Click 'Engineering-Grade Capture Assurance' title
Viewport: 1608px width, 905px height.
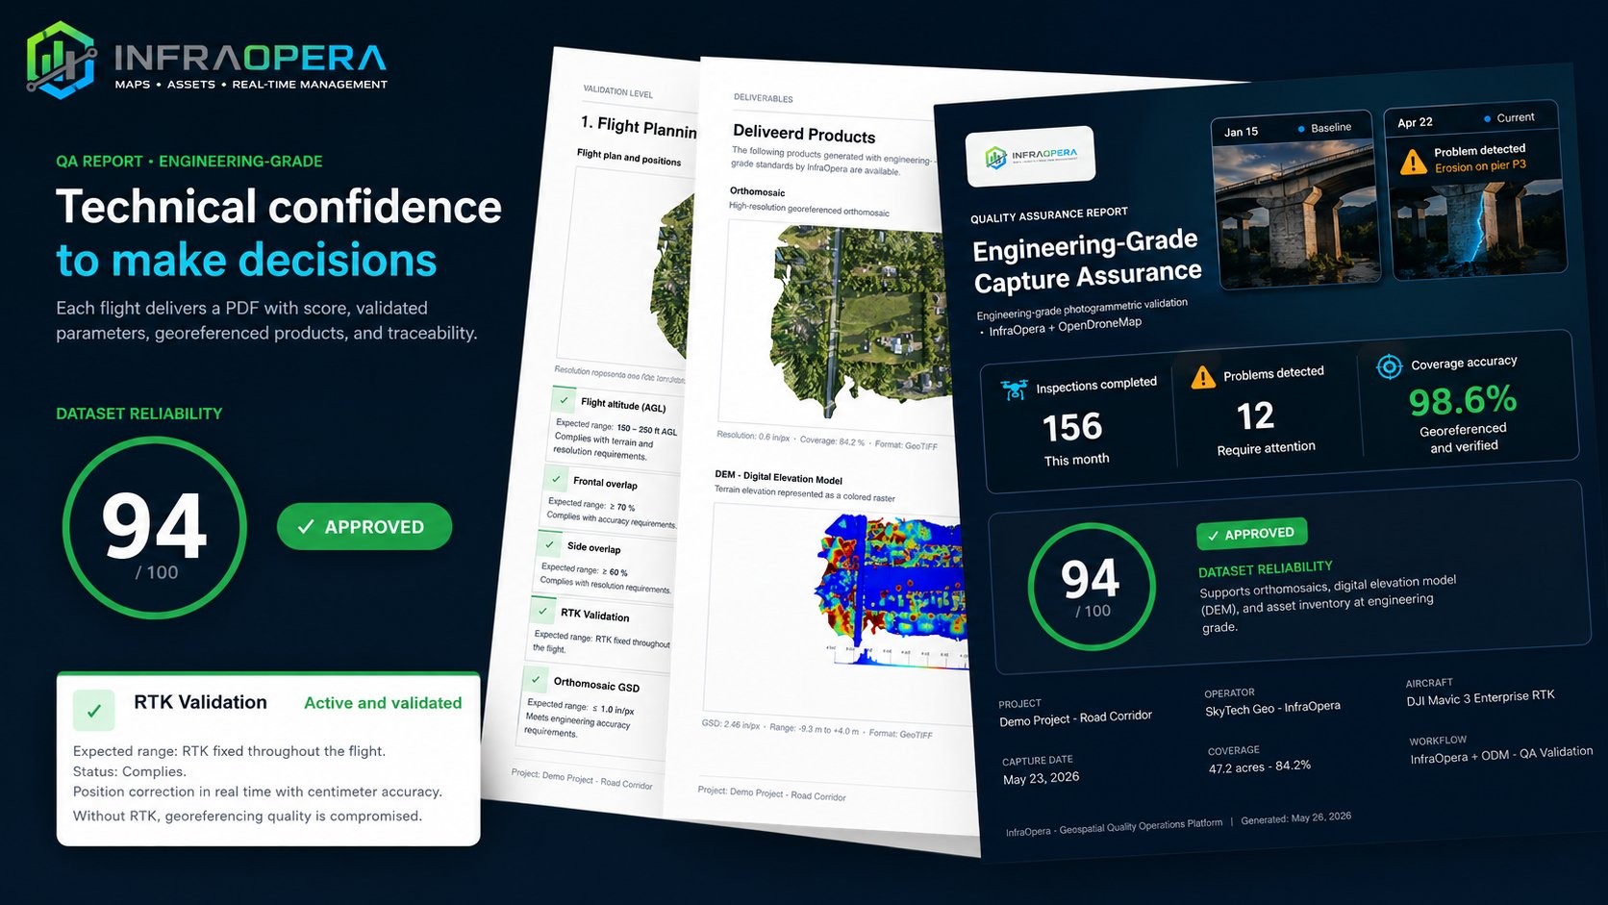[x=1087, y=260]
